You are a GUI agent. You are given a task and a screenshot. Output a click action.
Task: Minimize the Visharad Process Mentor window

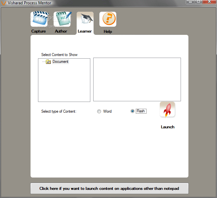[x=190, y=2]
